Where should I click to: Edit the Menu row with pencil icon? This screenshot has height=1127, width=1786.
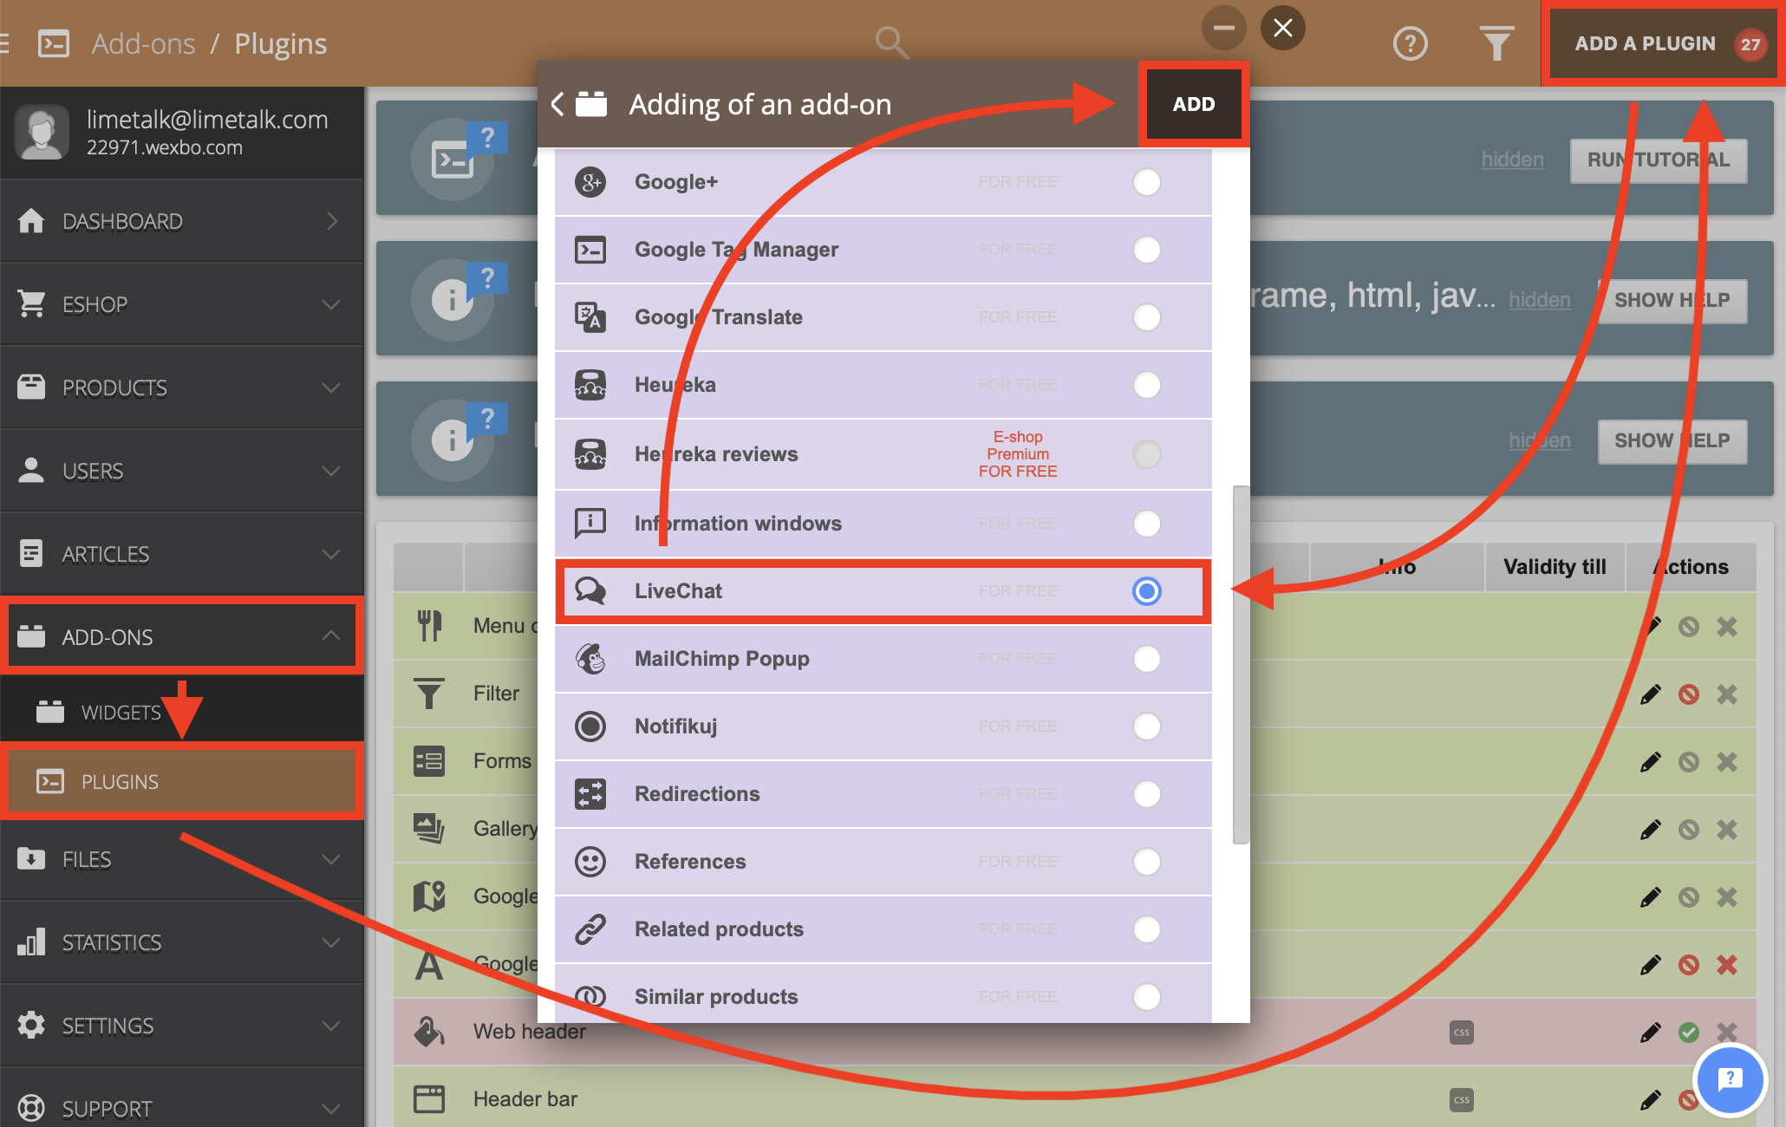click(1651, 626)
